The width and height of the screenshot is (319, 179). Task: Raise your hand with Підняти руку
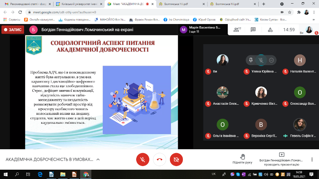coord(242,159)
